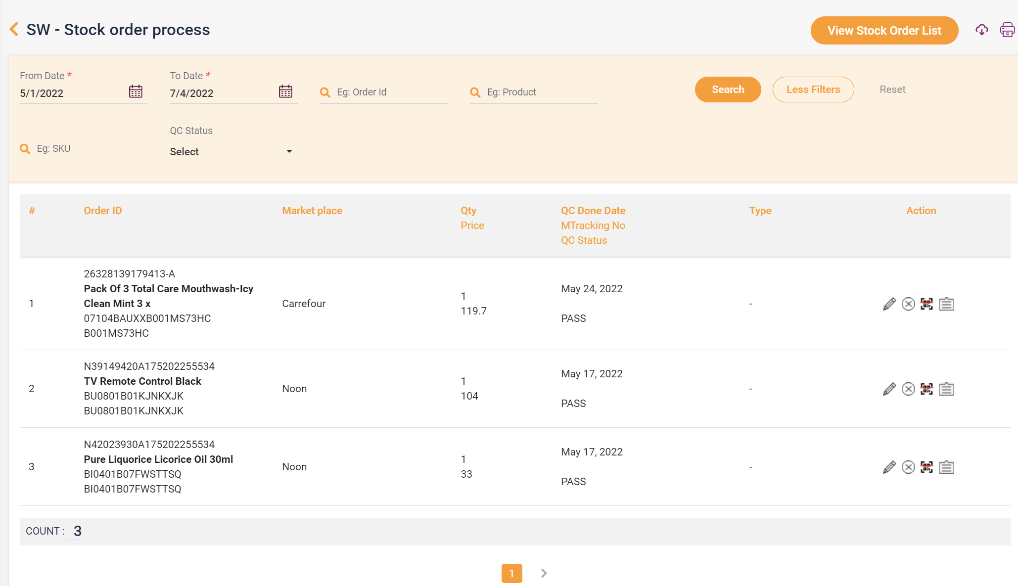Click the cancel icon for row 1

click(908, 304)
